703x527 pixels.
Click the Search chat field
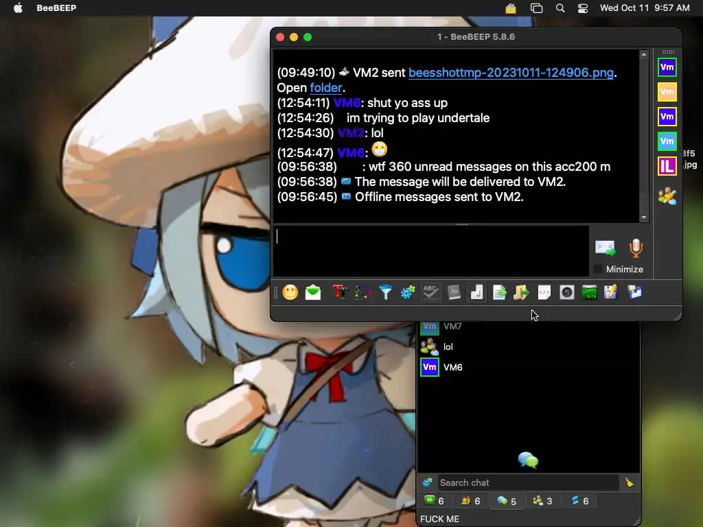coord(528,482)
